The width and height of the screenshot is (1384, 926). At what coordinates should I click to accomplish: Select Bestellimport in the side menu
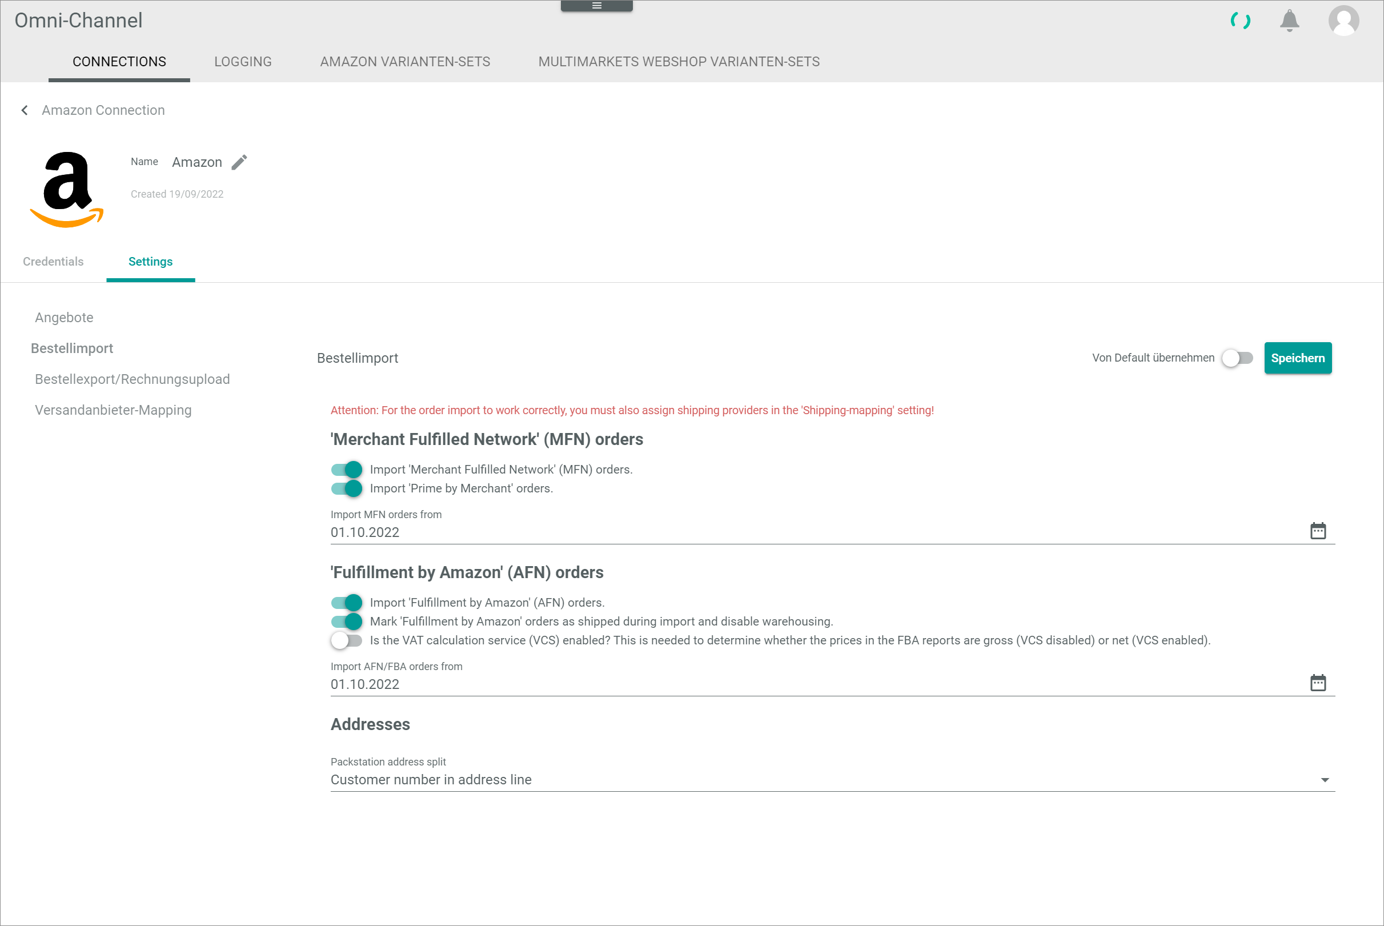click(x=72, y=348)
